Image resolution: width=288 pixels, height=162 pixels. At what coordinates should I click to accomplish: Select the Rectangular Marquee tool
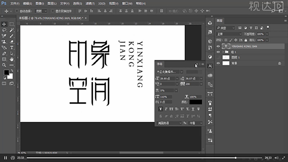click(12, 24)
